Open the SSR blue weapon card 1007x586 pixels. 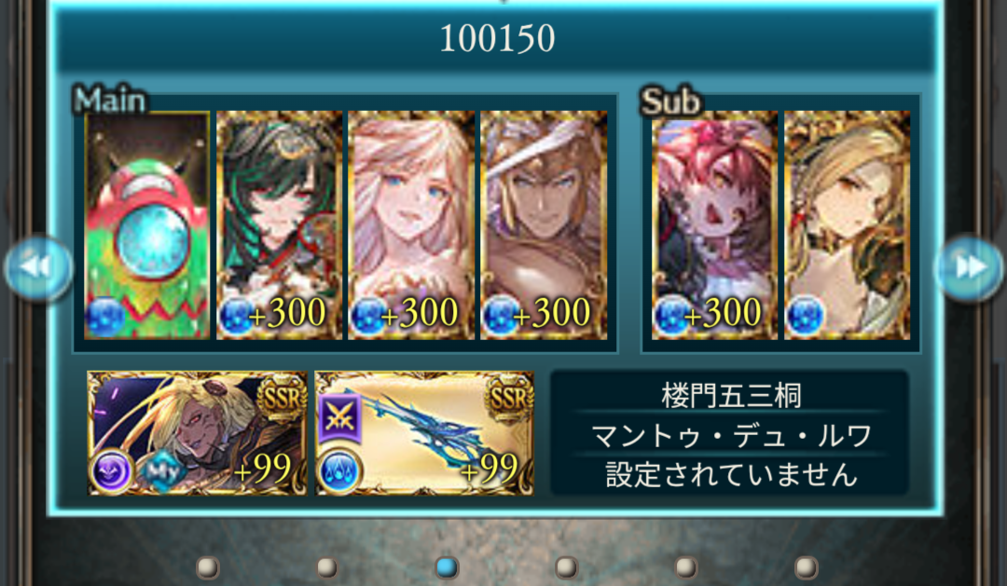click(424, 433)
